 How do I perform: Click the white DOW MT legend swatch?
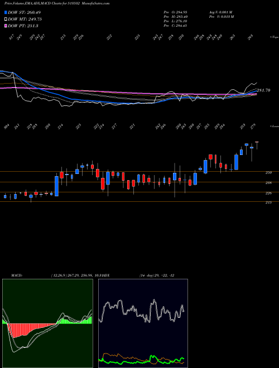(x=6, y=19)
